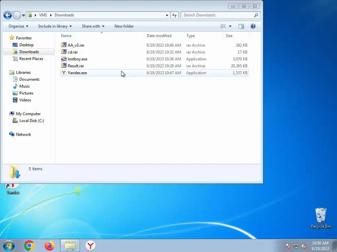Open the Organize menu
This screenshot has width=337, height=252.
tap(18, 26)
